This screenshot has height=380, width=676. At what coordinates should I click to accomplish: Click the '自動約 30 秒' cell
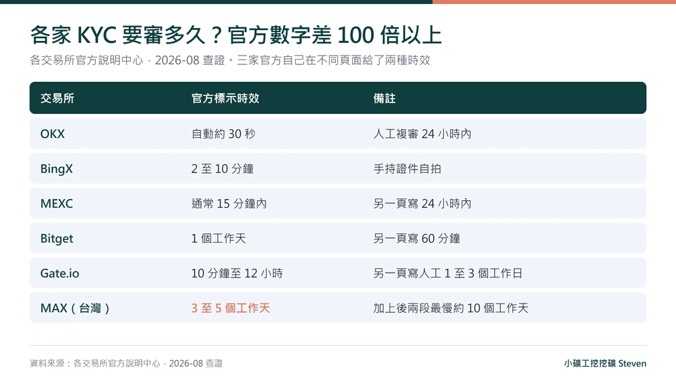223,134
